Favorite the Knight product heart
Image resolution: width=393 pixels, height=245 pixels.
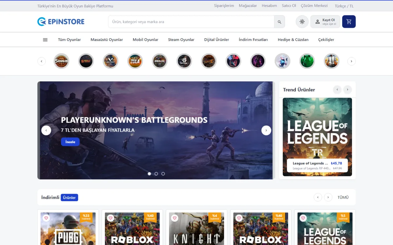pyautogui.click(x=175, y=218)
